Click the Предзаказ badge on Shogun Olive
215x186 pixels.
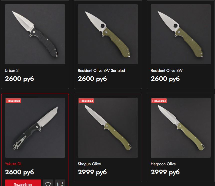(x=86, y=101)
